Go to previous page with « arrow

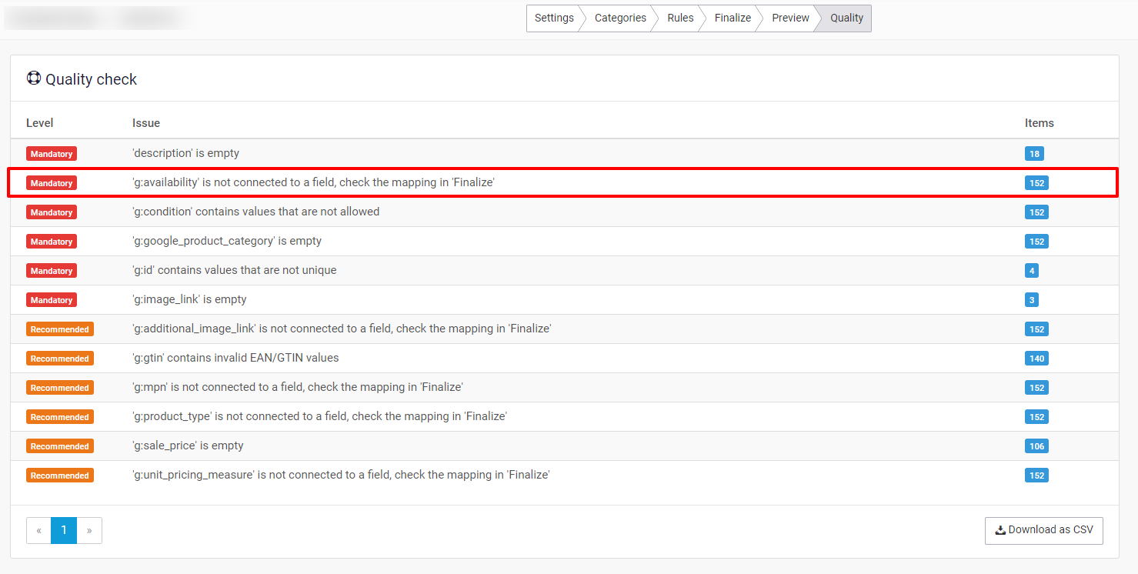[39, 530]
